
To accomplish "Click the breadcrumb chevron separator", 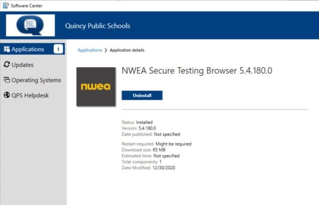I will (x=106, y=50).
